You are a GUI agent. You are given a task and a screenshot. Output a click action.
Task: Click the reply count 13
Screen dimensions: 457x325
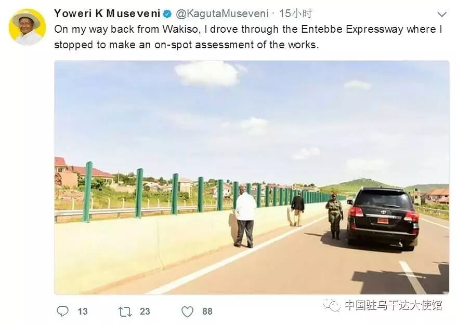[x=83, y=312]
